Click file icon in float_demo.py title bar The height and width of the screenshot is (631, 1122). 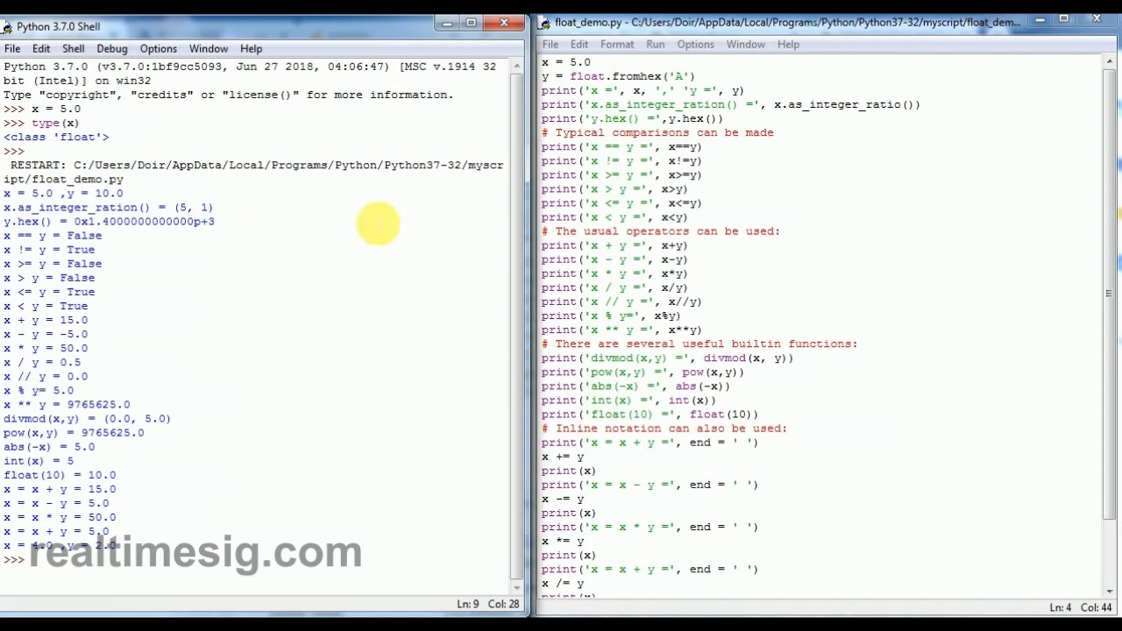pyautogui.click(x=544, y=23)
